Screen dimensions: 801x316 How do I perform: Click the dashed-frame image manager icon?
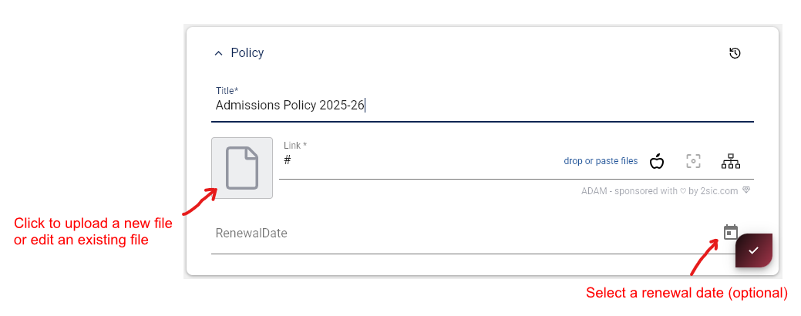click(694, 161)
